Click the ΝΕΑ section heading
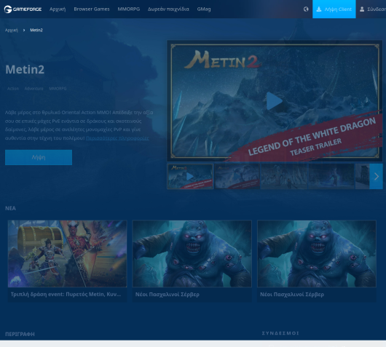The height and width of the screenshot is (347, 386). pos(10,208)
